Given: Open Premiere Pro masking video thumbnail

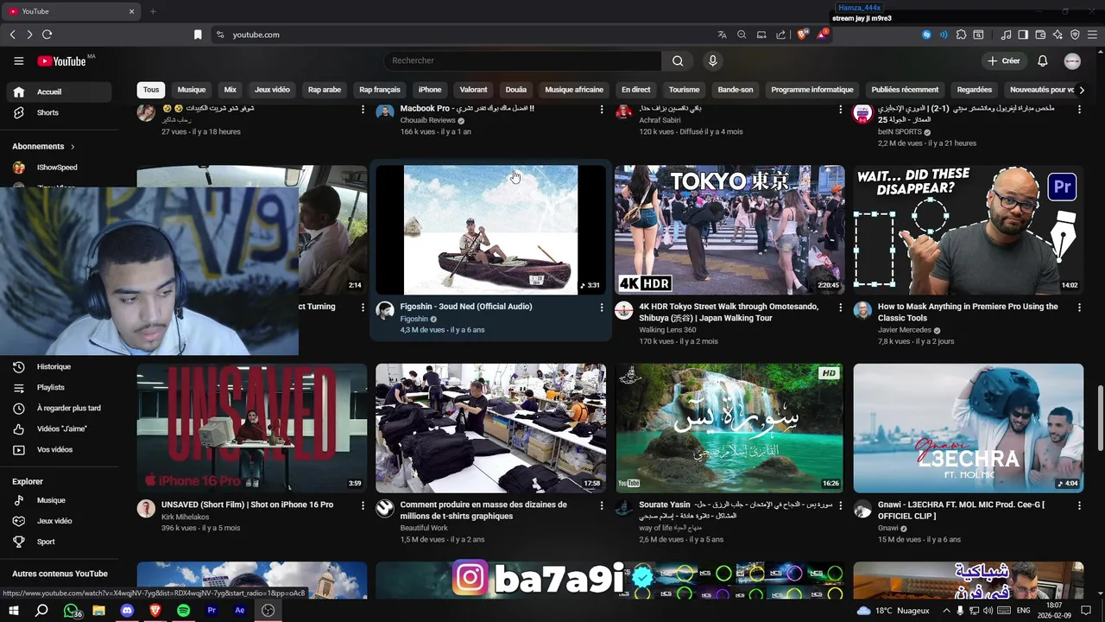Looking at the screenshot, I should (969, 230).
